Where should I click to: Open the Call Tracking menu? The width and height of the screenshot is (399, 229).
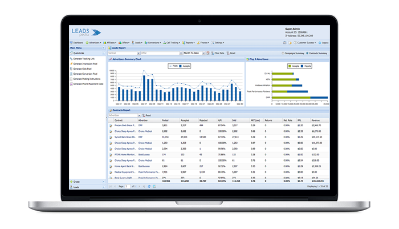coord(172,43)
